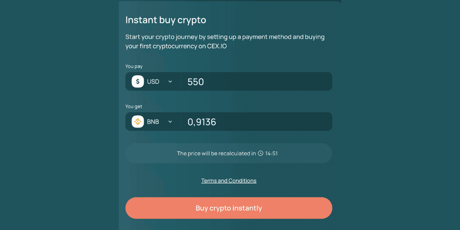
Task: Click the receive amount field showing 0,9136
Action: click(256, 122)
